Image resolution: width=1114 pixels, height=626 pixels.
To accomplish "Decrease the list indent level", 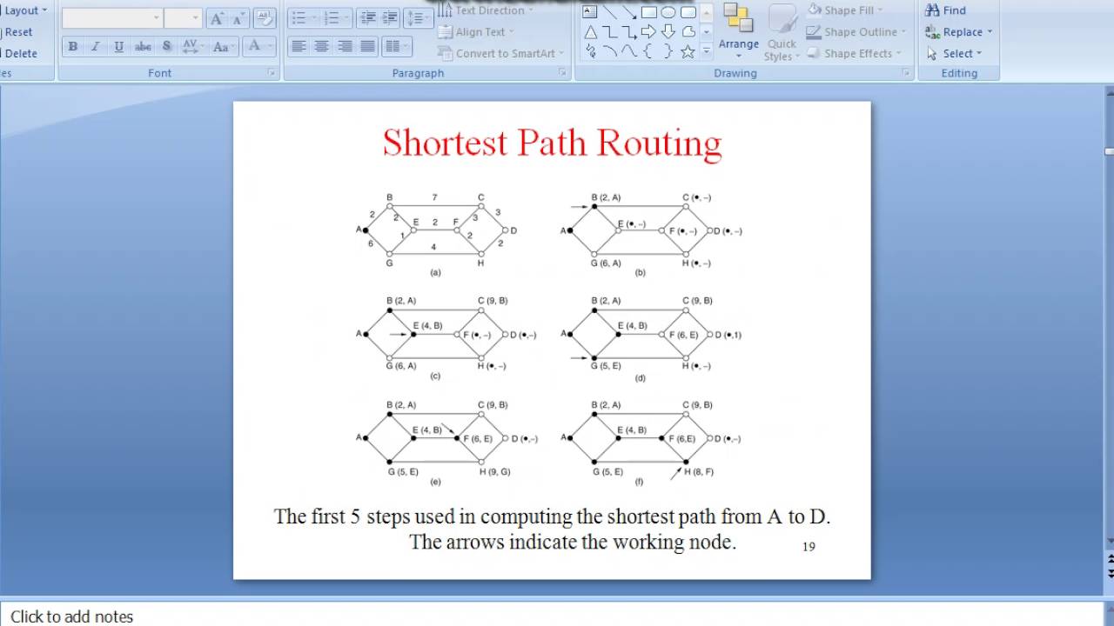I will pos(368,18).
